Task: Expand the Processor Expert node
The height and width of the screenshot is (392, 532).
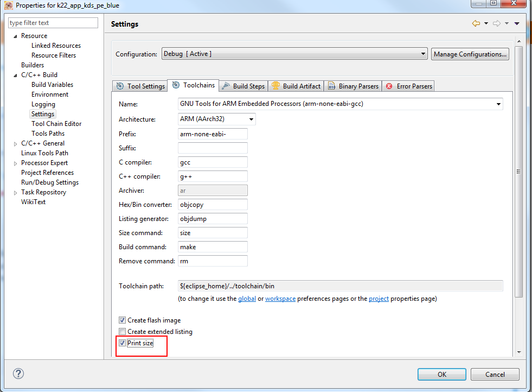Action: (15, 163)
